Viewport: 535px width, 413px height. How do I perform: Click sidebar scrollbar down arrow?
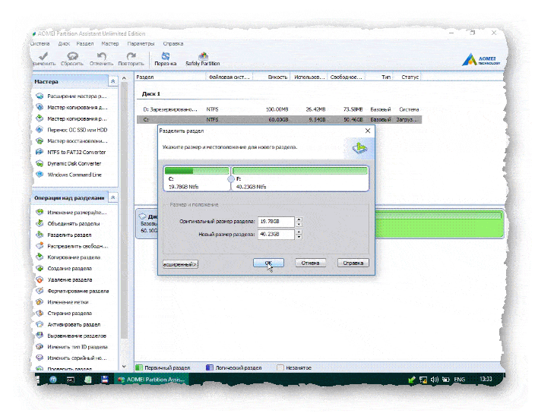[124, 367]
